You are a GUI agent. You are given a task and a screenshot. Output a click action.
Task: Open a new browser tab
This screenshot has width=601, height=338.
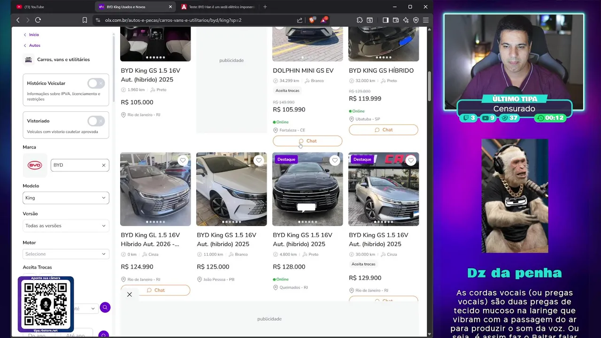tap(265, 7)
